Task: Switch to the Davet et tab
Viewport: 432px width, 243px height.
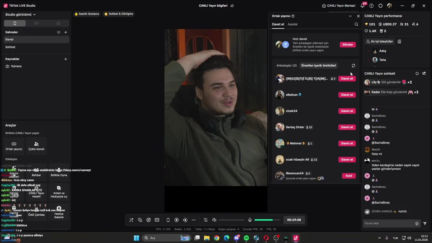Action: (278, 24)
